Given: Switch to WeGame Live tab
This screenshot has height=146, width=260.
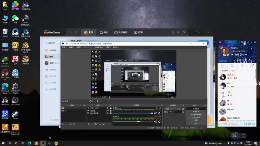Looking at the screenshot, I should click(x=138, y=32).
